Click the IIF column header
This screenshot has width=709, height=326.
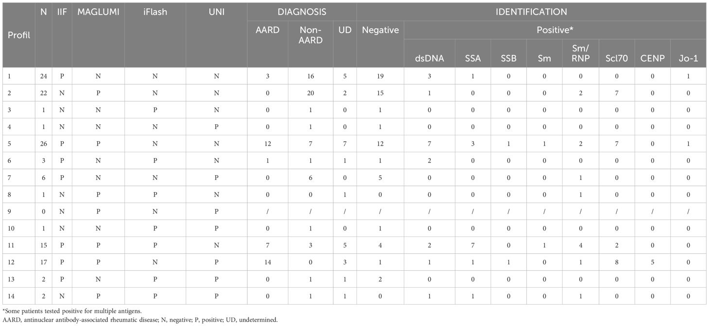[61, 12]
